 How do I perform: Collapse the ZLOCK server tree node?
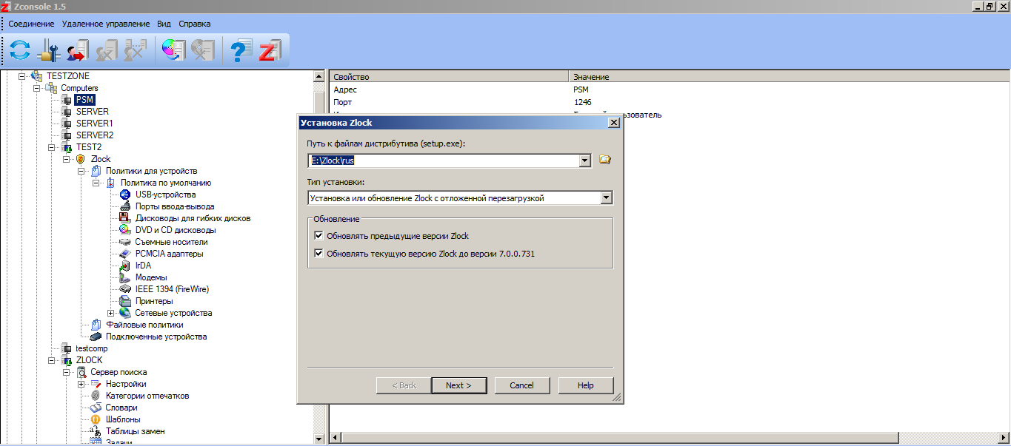52,360
